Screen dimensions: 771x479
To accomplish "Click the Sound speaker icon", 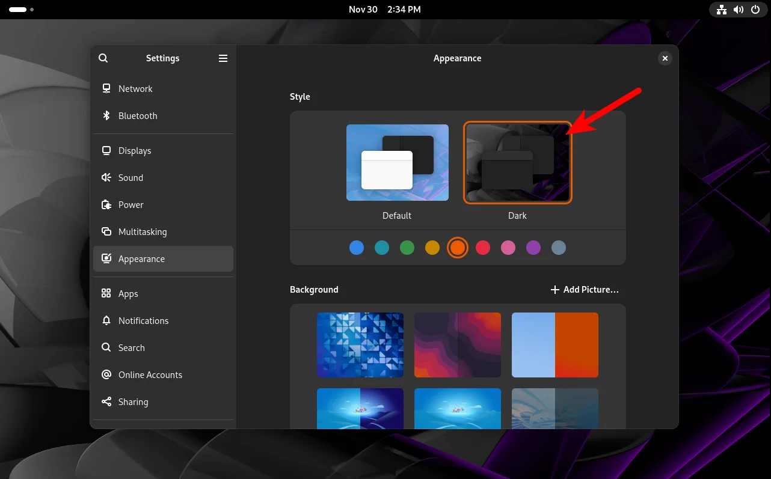I will pos(106,178).
